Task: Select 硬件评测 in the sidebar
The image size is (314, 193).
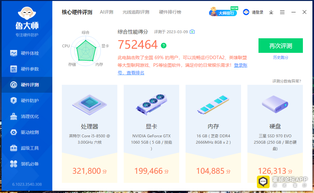Action: 27,85
